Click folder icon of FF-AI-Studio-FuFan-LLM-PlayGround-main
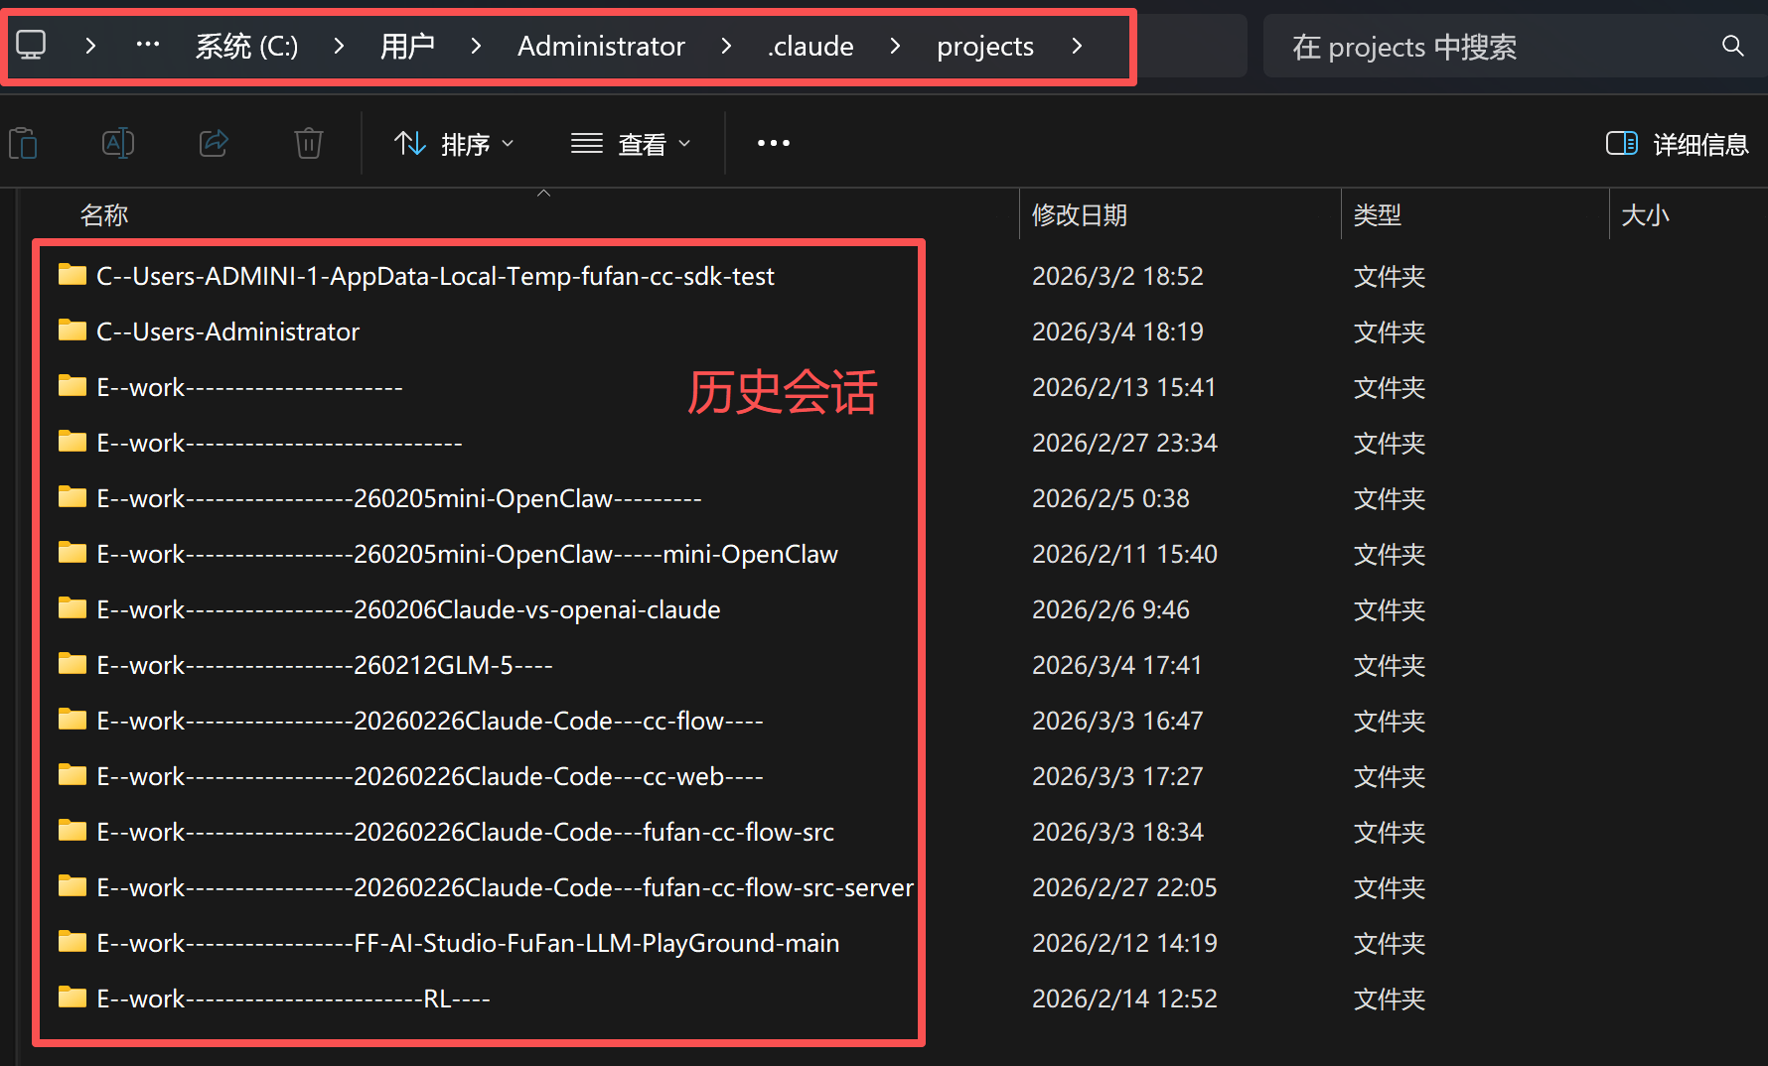This screenshot has width=1768, height=1066. (73, 941)
